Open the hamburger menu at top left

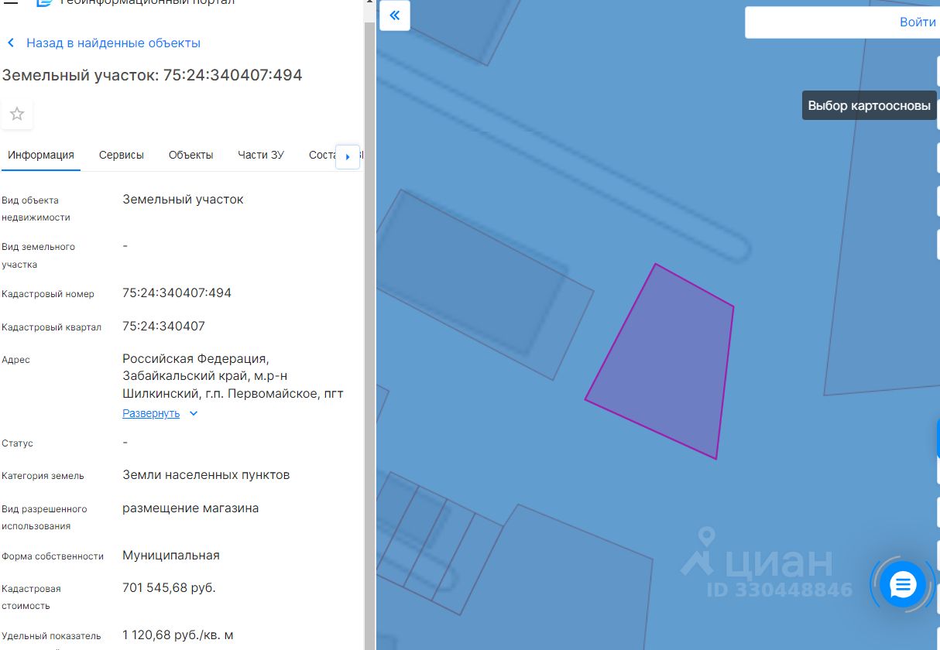click(x=11, y=3)
